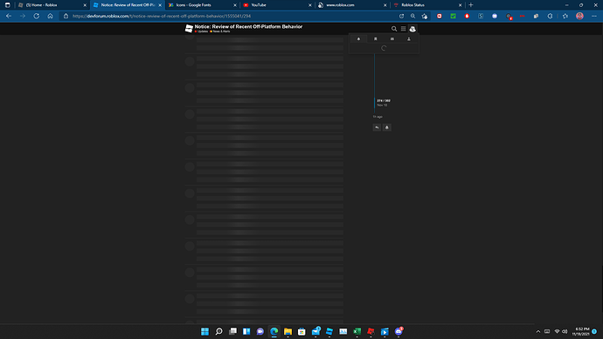The width and height of the screenshot is (603, 339).
Task: Switch to the Roblox Status tab
Action: [426, 5]
